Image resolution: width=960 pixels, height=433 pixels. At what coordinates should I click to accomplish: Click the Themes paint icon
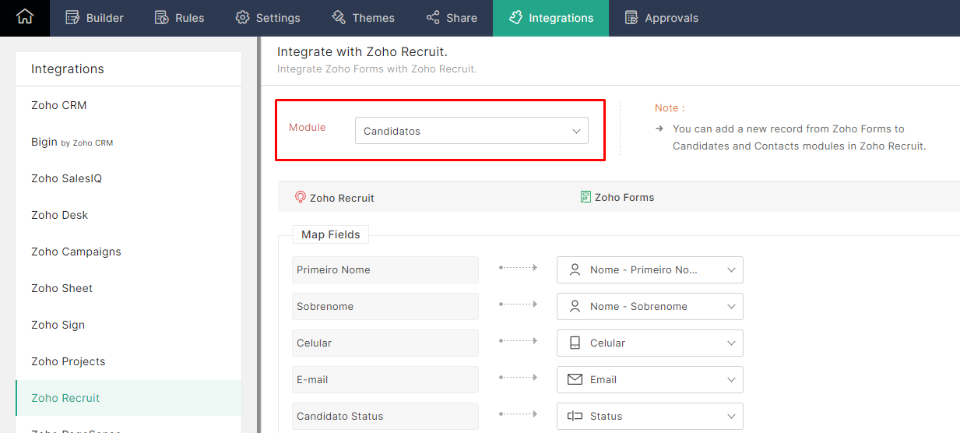coord(339,18)
